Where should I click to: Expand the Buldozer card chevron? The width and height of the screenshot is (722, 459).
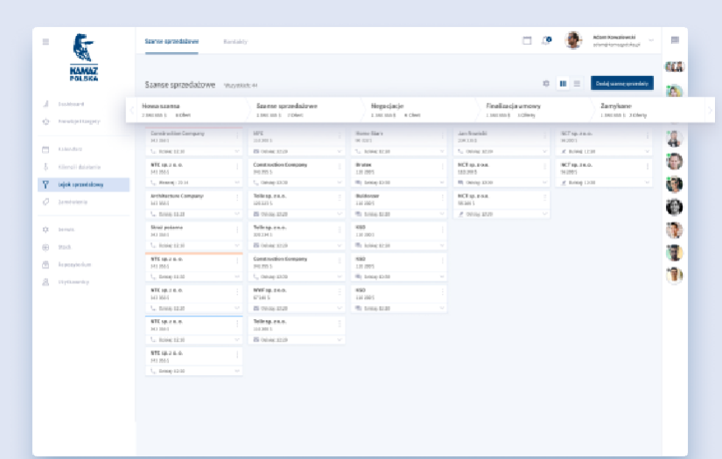coord(442,214)
